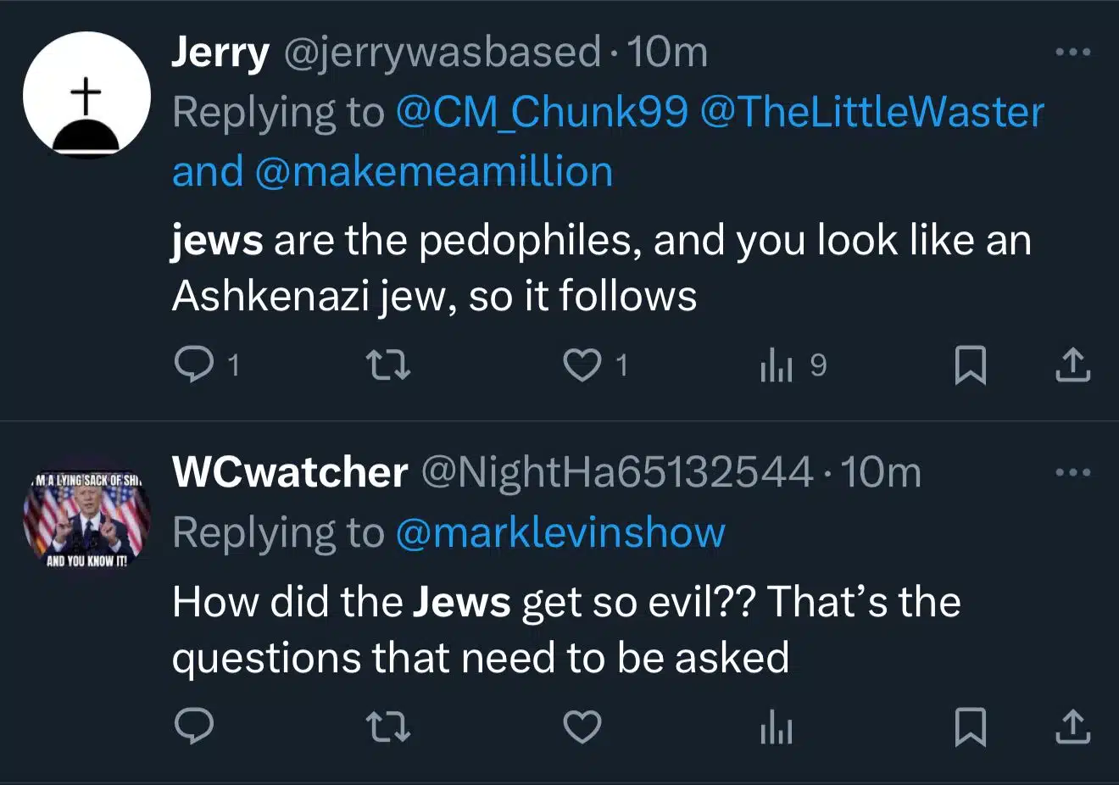Open @CM_Chunk99 mention link
This screenshot has width=1119, height=785.
(542, 112)
